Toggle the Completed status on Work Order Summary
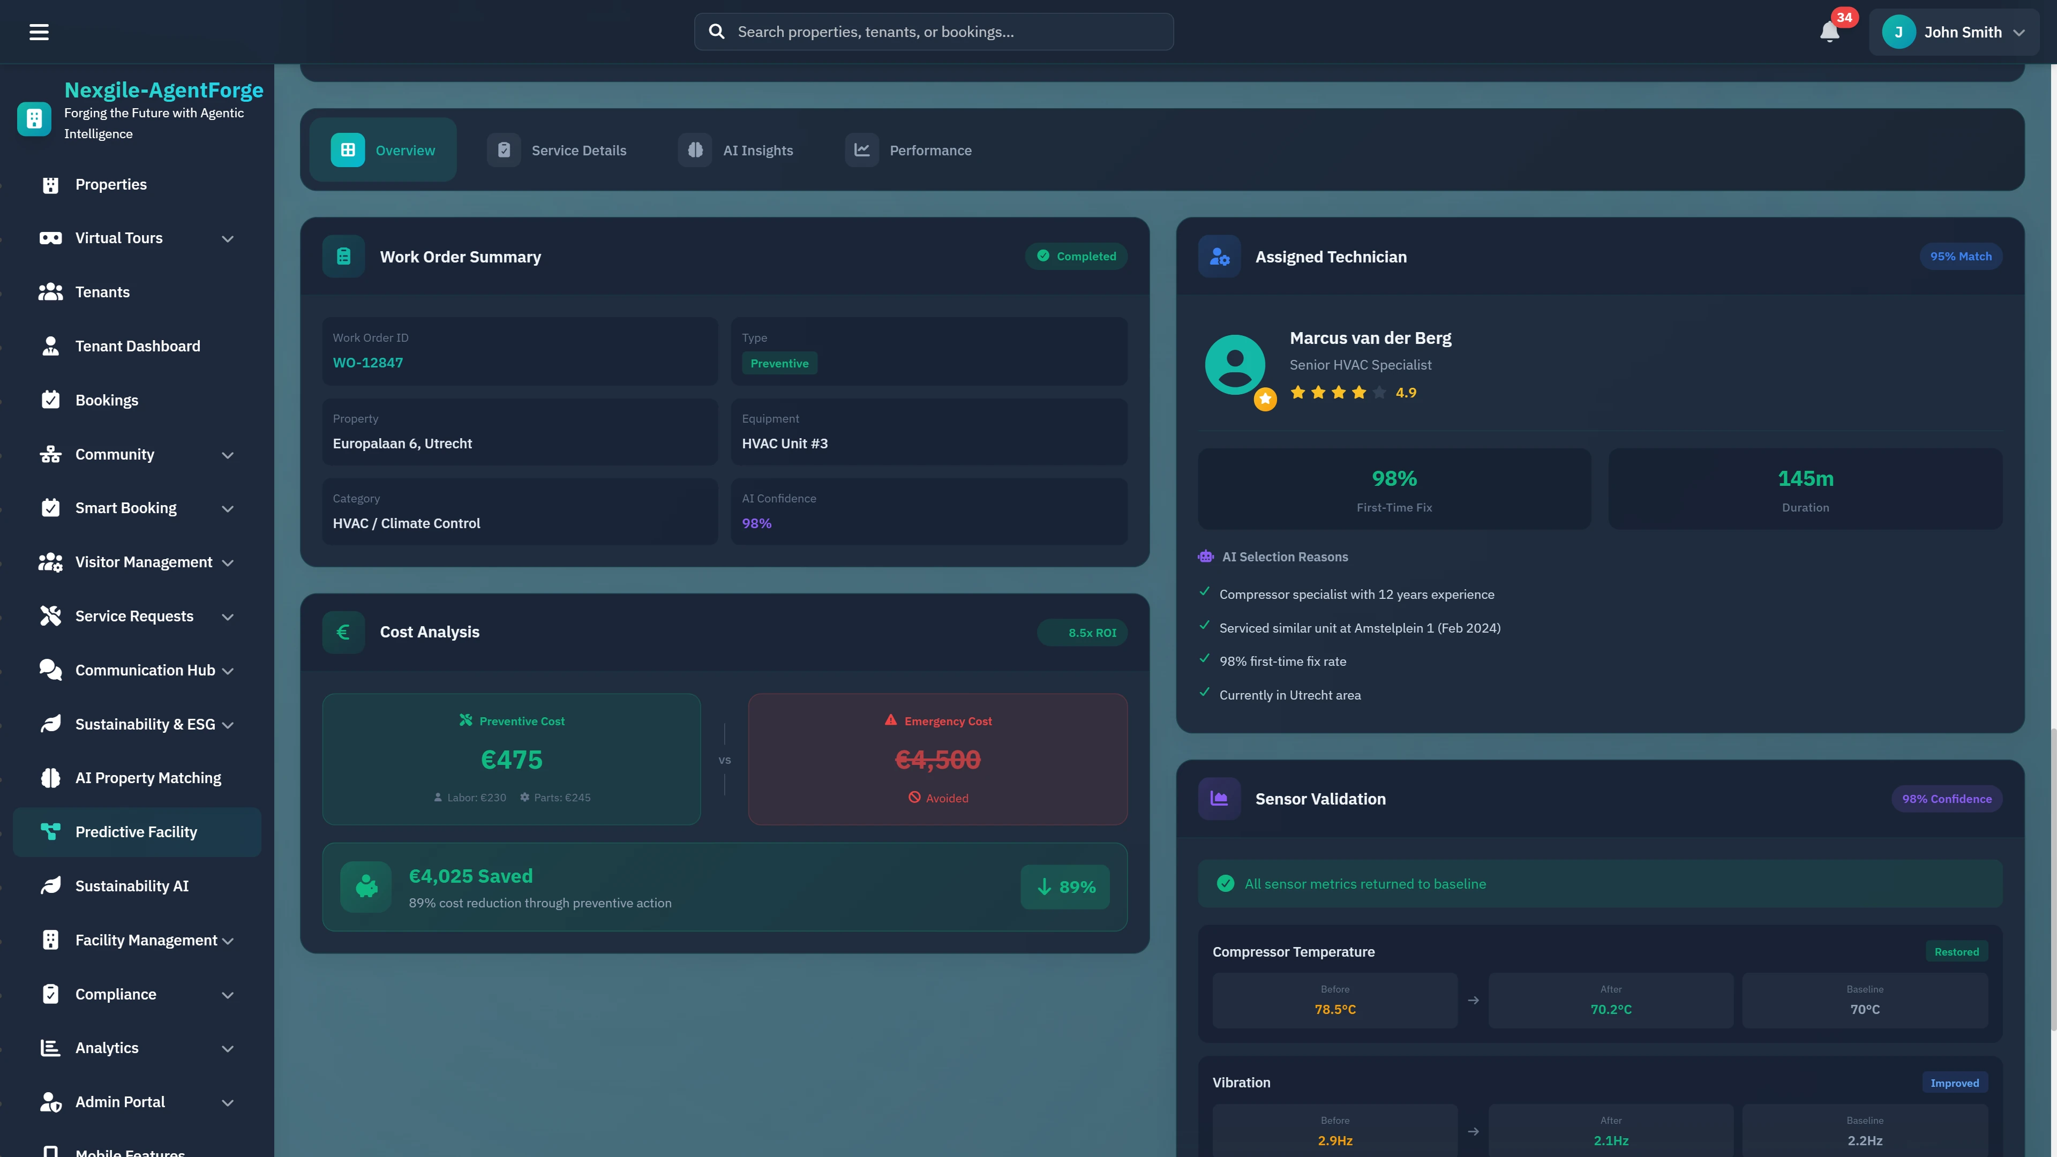 pyautogui.click(x=1076, y=256)
